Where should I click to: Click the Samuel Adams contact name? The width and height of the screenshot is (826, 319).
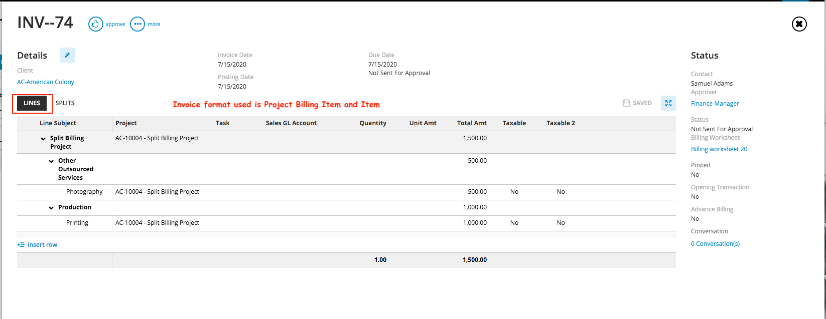(x=712, y=84)
